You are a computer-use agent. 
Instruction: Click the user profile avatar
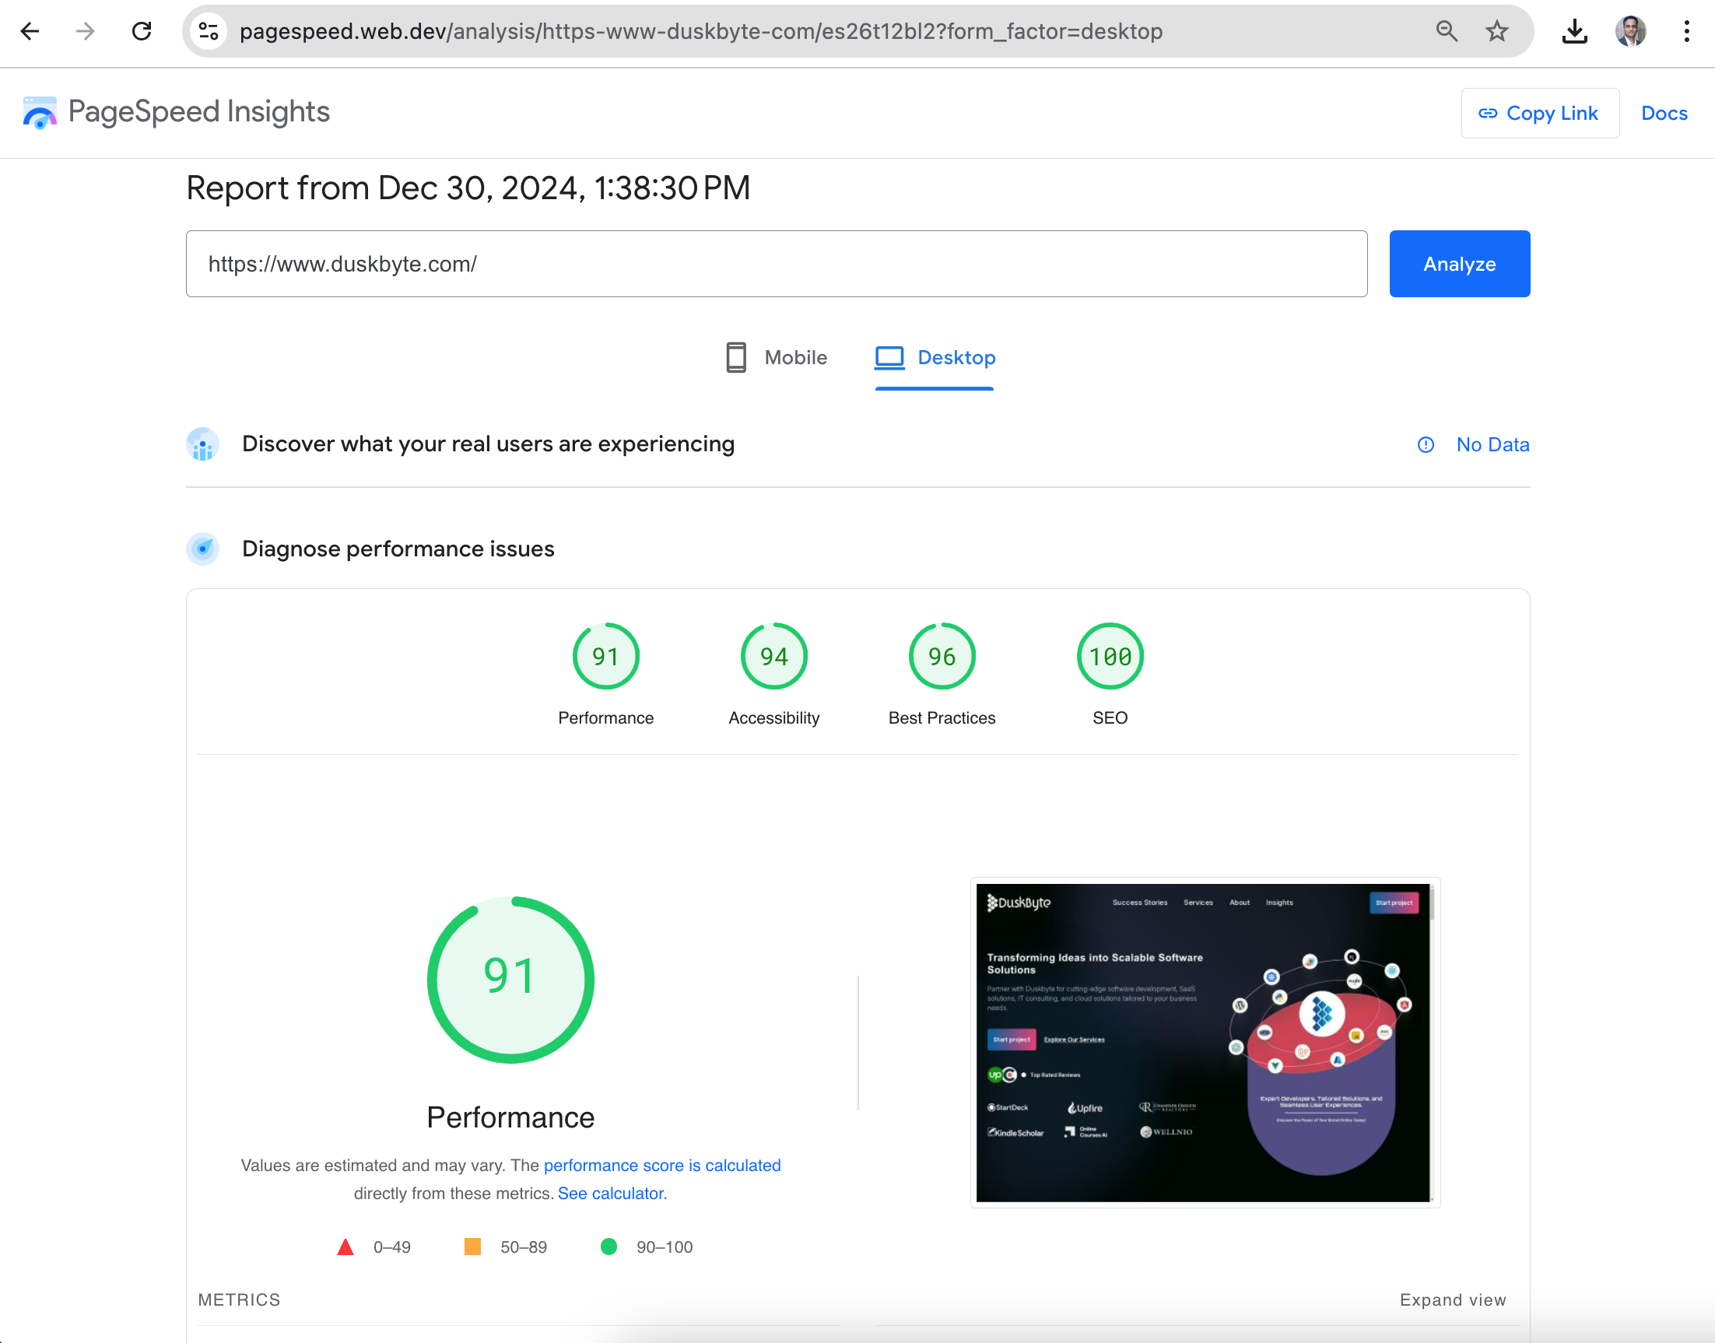(x=1630, y=31)
